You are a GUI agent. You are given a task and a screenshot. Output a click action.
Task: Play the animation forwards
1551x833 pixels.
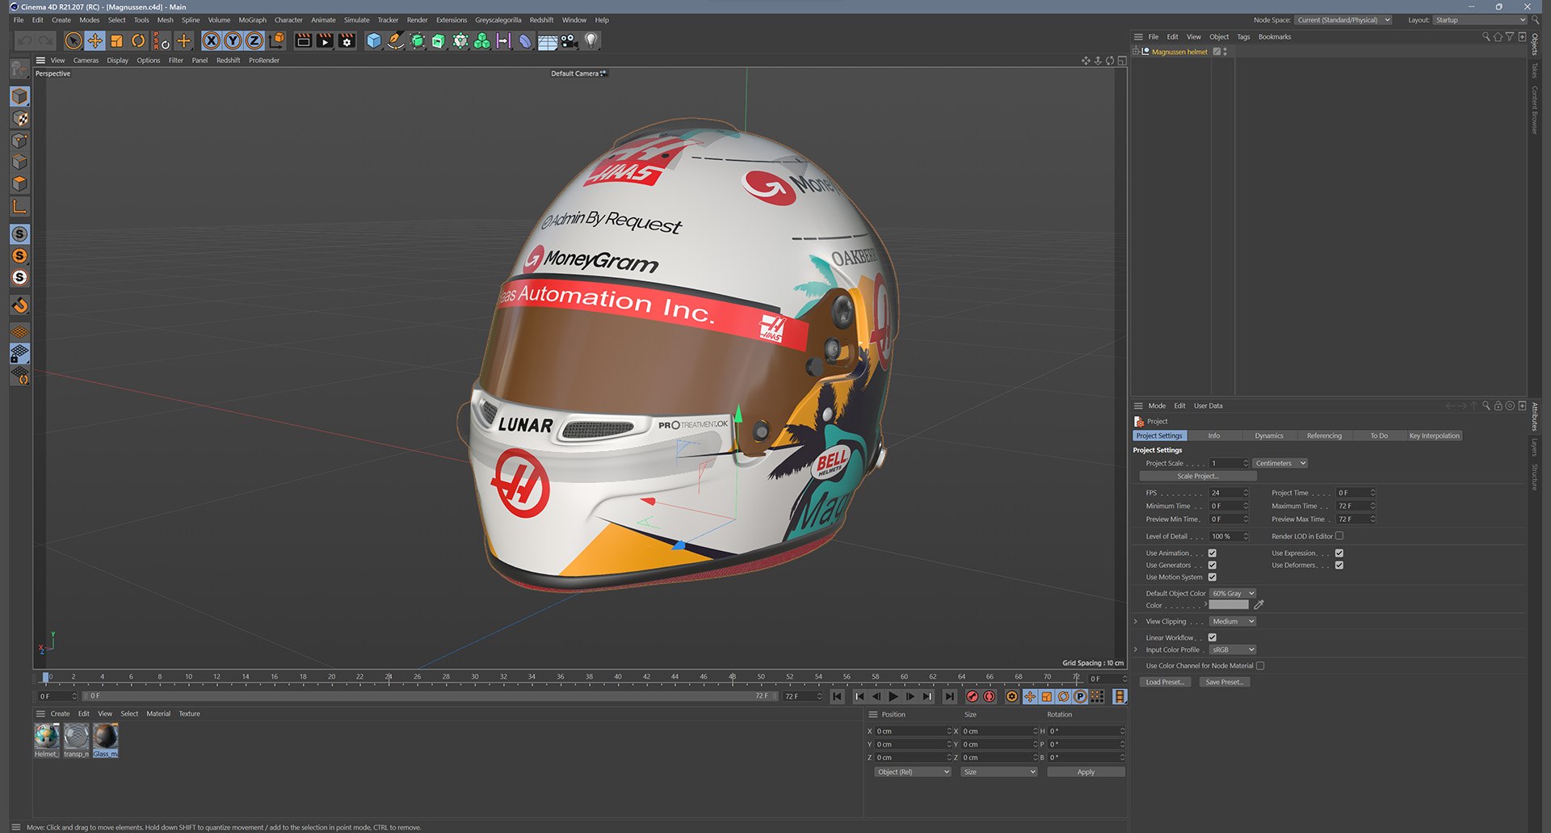tap(893, 696)
